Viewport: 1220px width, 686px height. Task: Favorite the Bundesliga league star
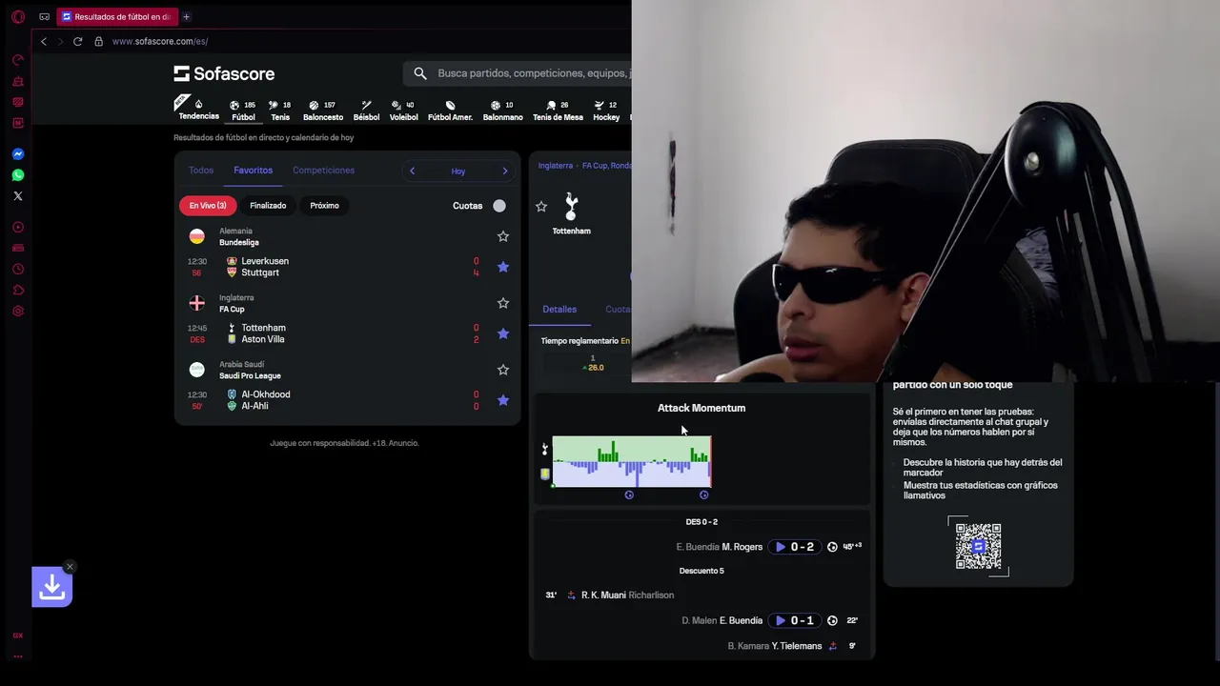click(x=503, y=236)
